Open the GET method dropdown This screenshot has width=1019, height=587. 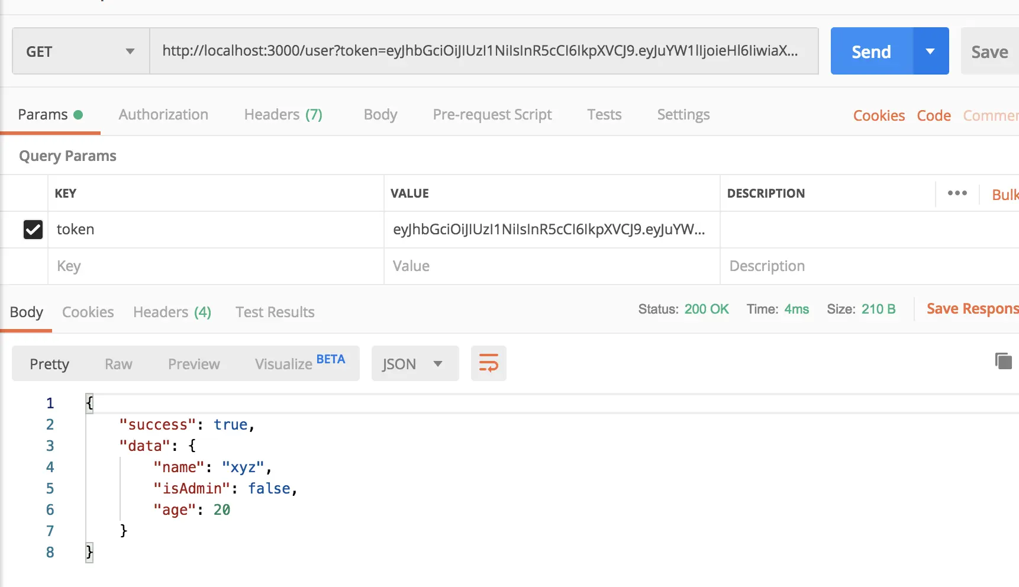coord(80,51)
